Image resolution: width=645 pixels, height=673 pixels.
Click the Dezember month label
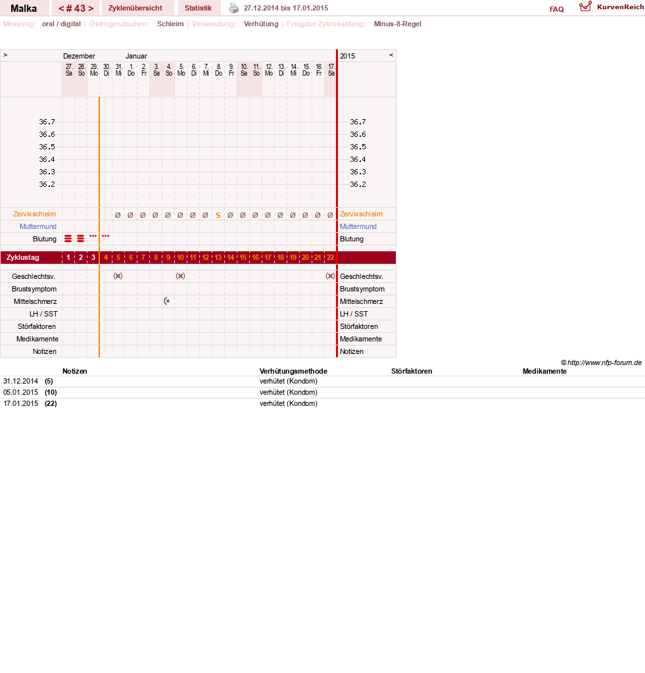coord(79,56)
